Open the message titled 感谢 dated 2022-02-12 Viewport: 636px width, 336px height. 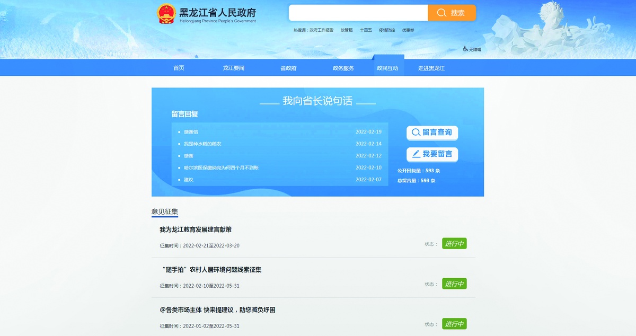click(189, 156)
